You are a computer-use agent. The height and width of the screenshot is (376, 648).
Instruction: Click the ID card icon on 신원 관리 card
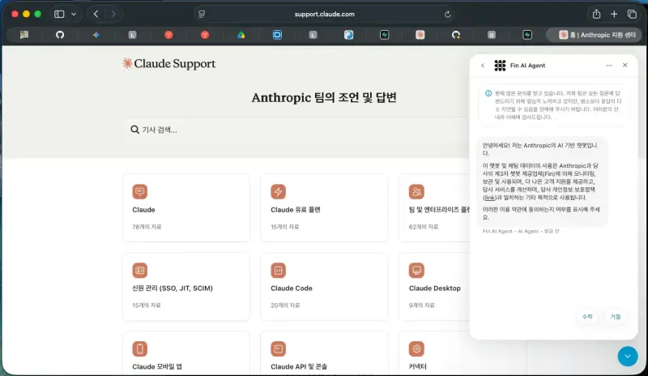[139, 270]
